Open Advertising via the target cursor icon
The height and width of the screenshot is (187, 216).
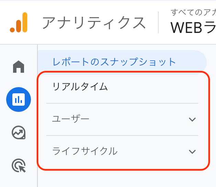pyautogui.click(x=19, y=165)
